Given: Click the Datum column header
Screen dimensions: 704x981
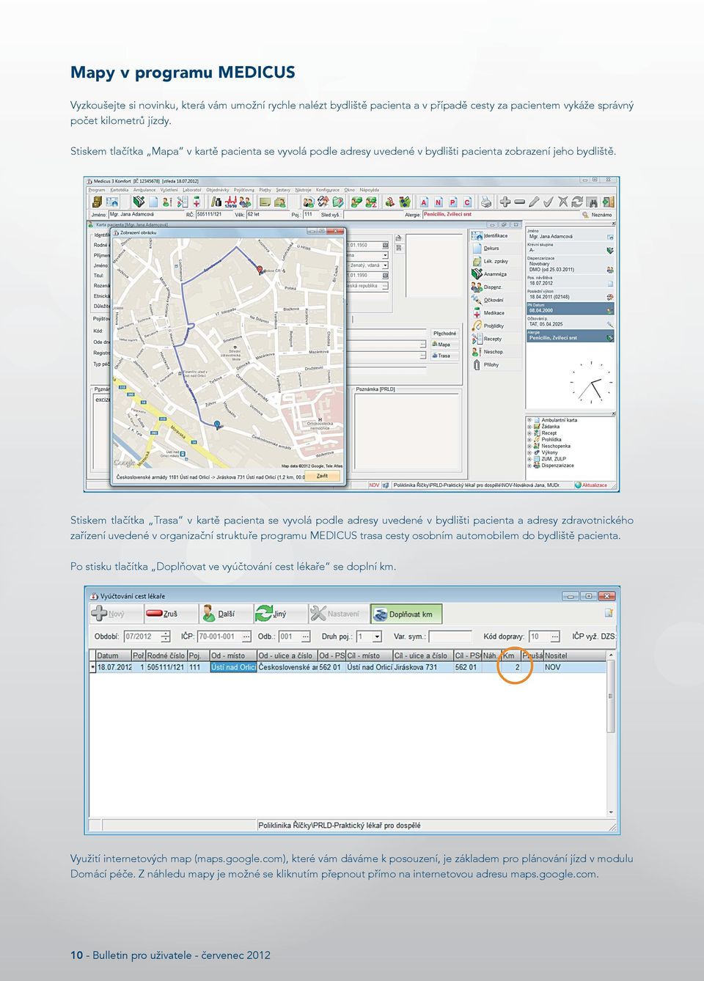Looking at the screenshot, I should [x=113, y=655].
